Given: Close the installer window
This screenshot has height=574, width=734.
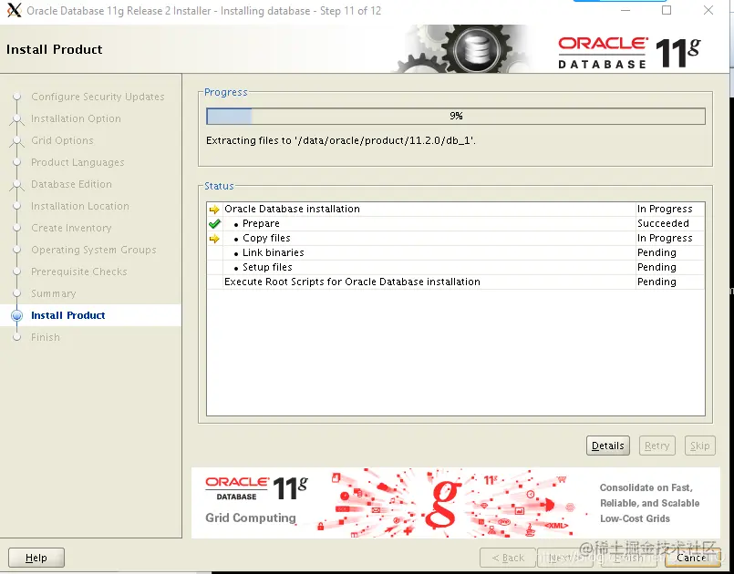Looking at the screenshot, I should tap(708, 10).
